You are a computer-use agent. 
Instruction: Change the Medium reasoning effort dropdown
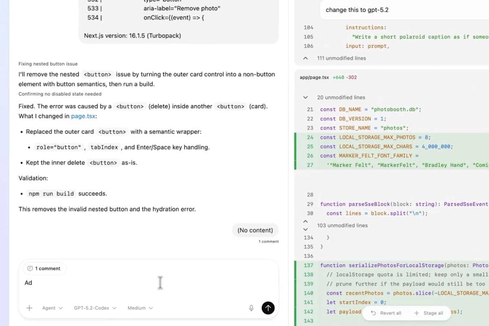click(140, 308)
